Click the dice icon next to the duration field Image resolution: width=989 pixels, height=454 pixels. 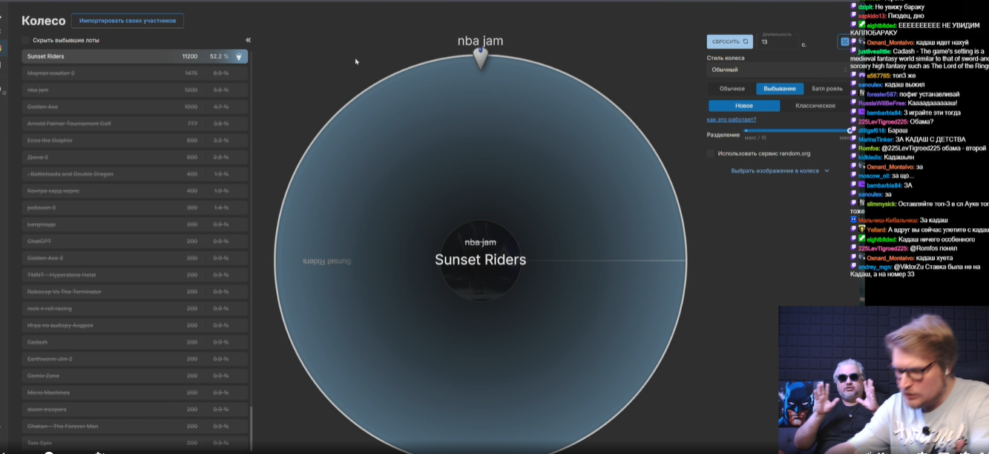point(844,42)
